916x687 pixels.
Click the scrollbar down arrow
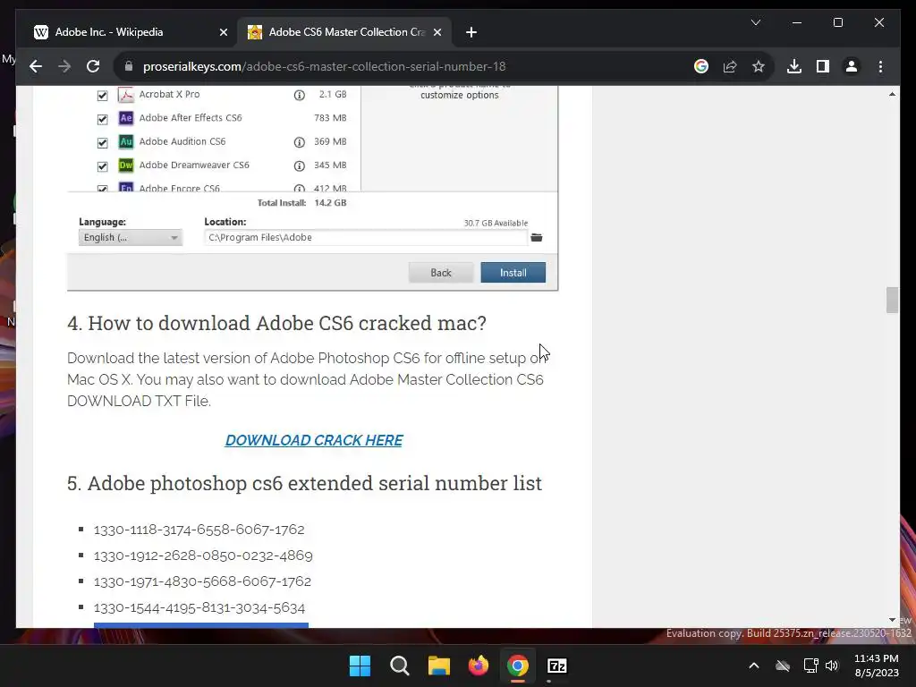[892, 620]
